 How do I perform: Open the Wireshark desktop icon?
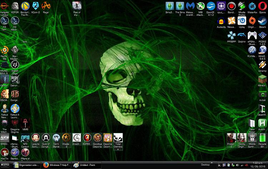(x=262, y=53)
